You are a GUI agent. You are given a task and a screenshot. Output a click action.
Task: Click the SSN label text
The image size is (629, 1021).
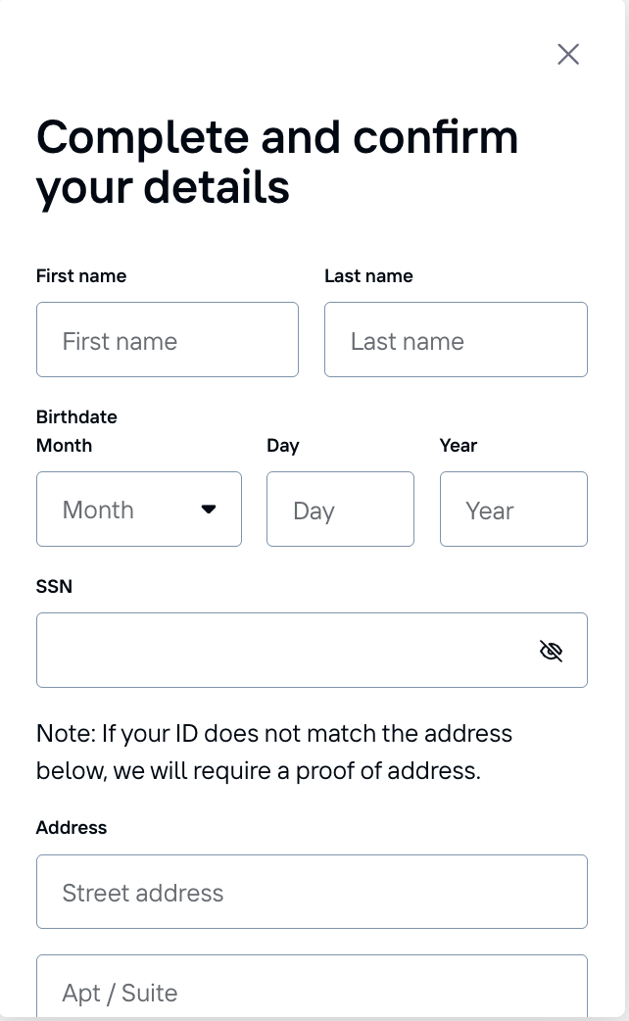click(54, 587)
